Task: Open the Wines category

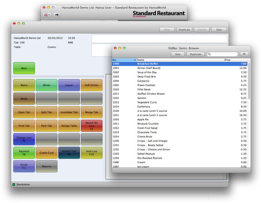Action: coord(47,85)
